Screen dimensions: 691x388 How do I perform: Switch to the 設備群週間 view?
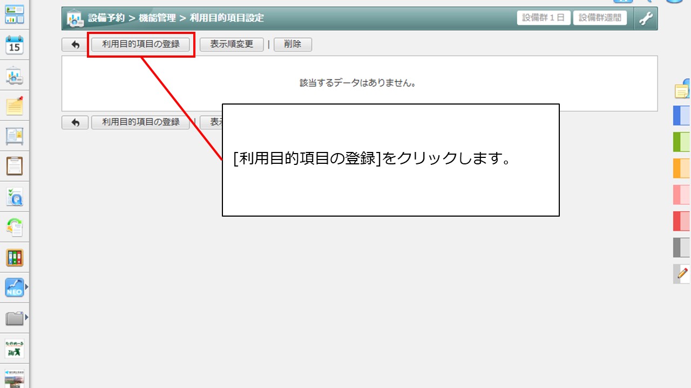click(x=600, y=18)
